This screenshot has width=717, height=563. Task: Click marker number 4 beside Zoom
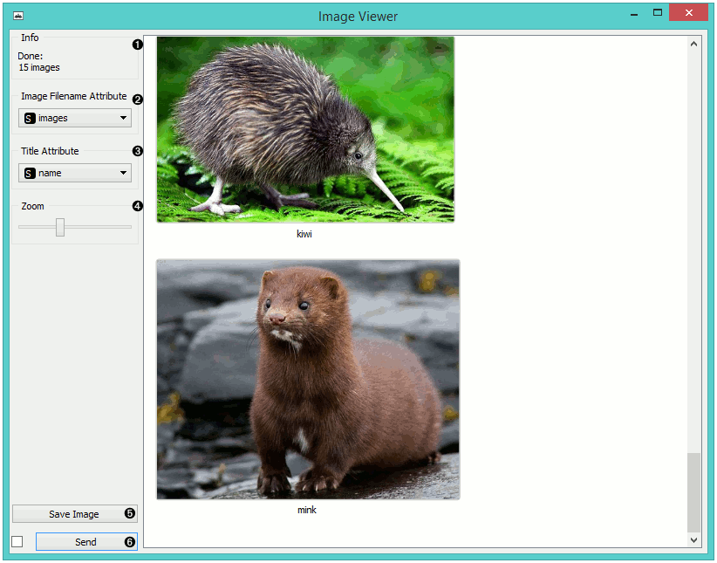[137, 207]
